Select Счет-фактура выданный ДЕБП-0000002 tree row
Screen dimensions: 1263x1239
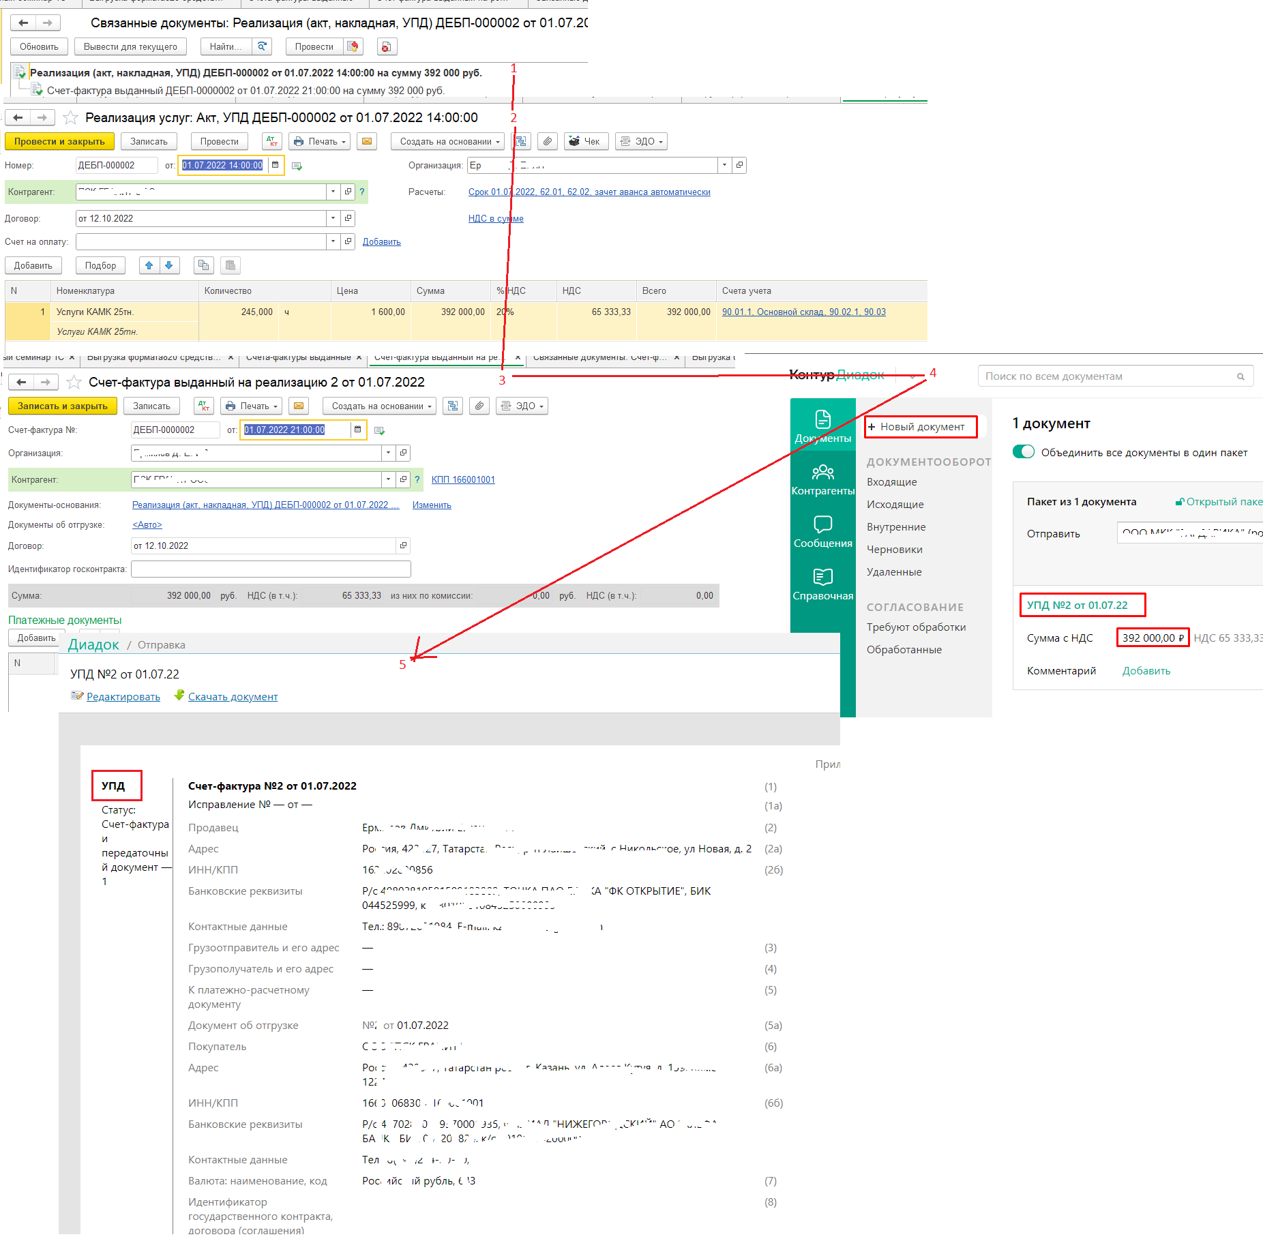coord(246,91)
